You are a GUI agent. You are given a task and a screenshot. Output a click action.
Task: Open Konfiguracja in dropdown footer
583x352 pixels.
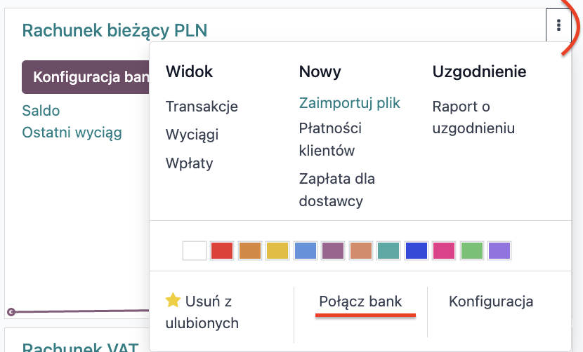click(x=491, y=302)
